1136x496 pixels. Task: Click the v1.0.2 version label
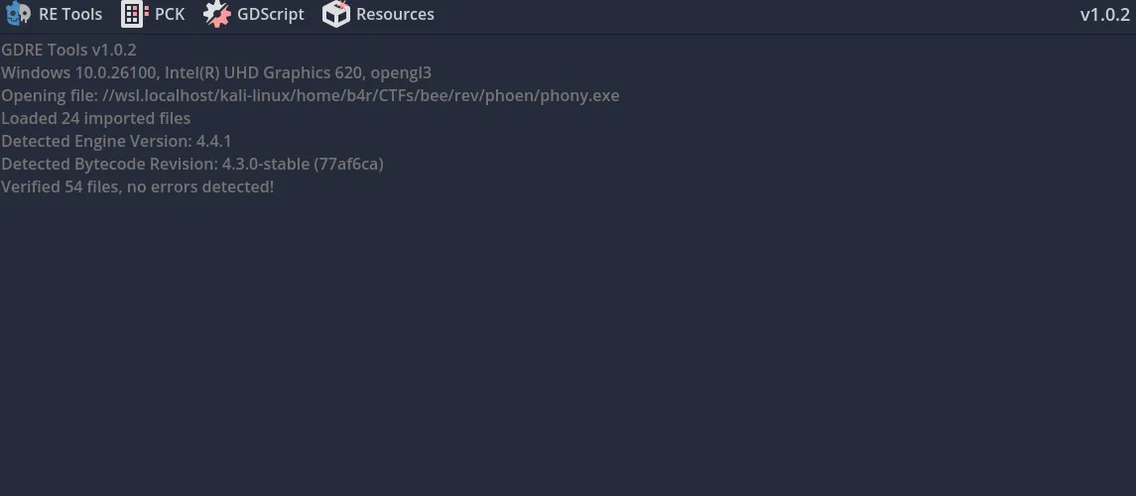tap(1105, 15)
